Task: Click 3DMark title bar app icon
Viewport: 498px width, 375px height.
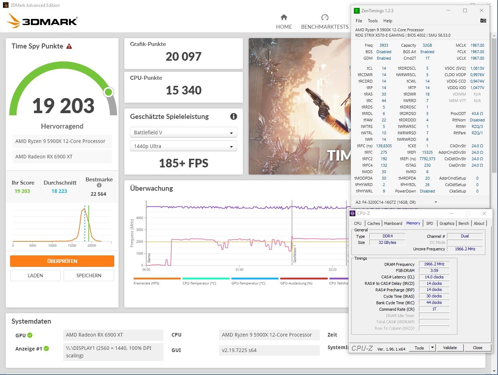Action: pyautogui.click(x=5, y=5)
